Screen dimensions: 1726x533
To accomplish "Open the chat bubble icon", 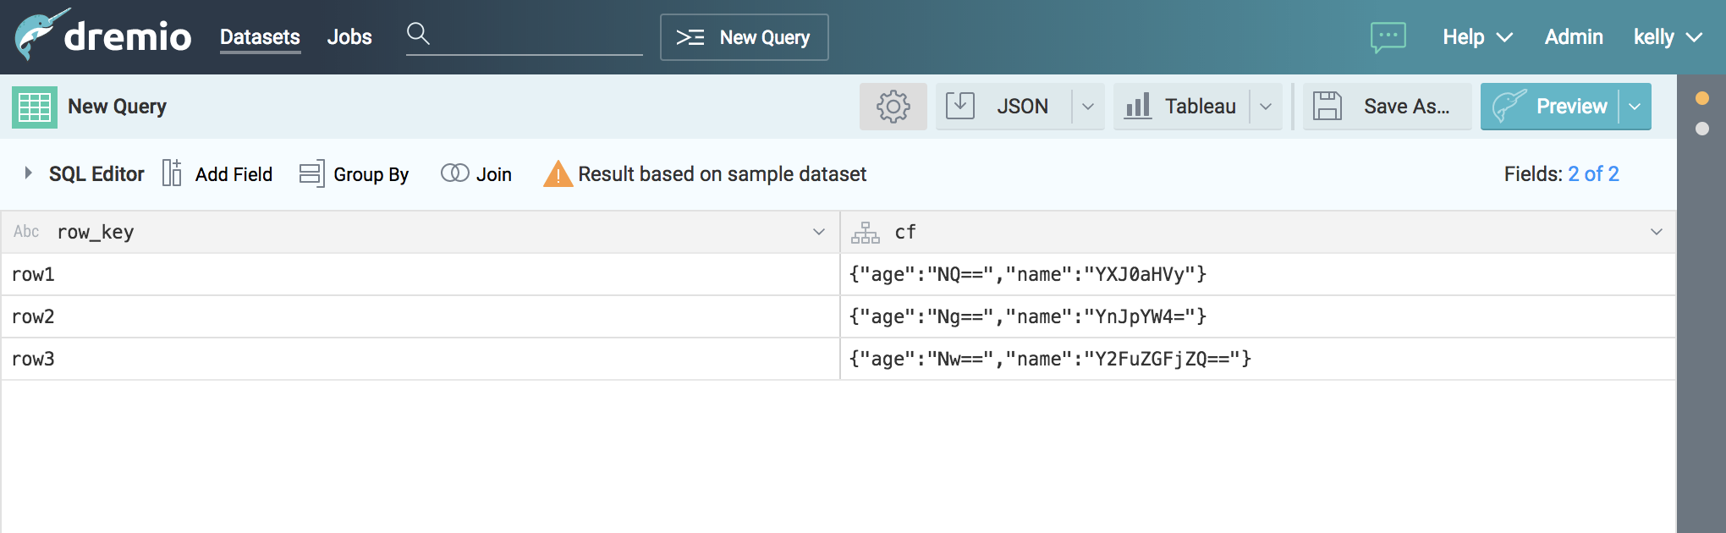I will click(x=1388, y=37).
